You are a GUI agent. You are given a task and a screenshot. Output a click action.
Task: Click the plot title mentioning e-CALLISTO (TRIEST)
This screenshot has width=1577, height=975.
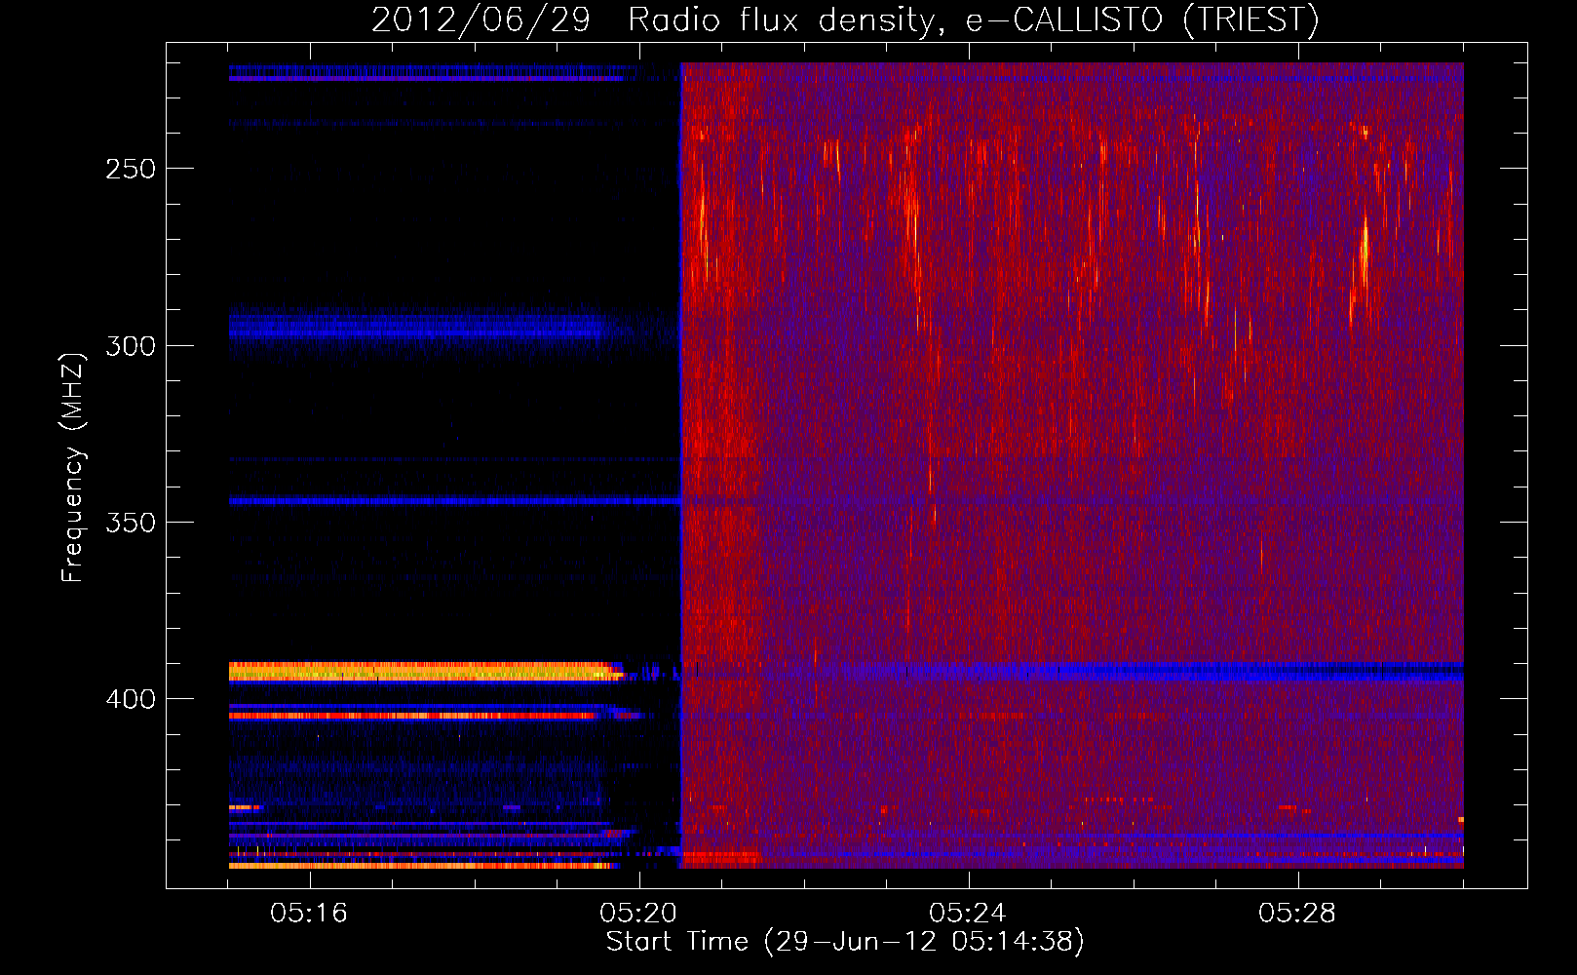(845, 19)
